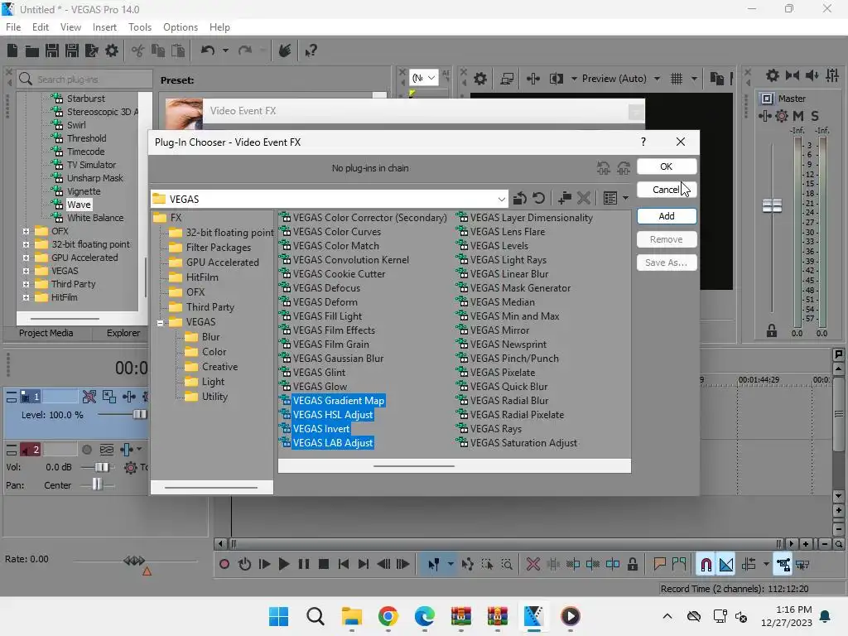Click Insert Marker flag icon

659,565
